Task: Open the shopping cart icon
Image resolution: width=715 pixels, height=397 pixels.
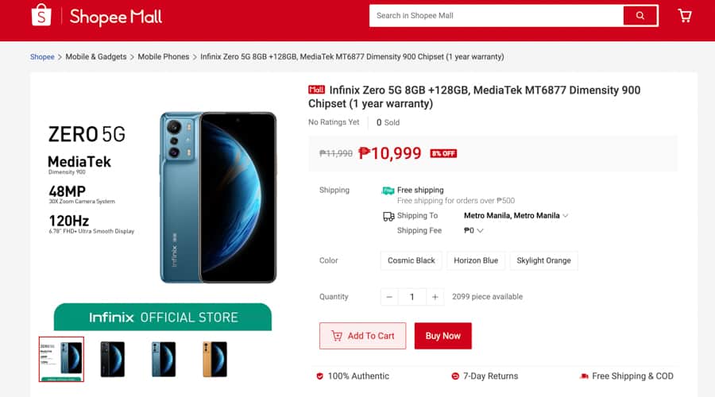Action: tap(685, 16)
